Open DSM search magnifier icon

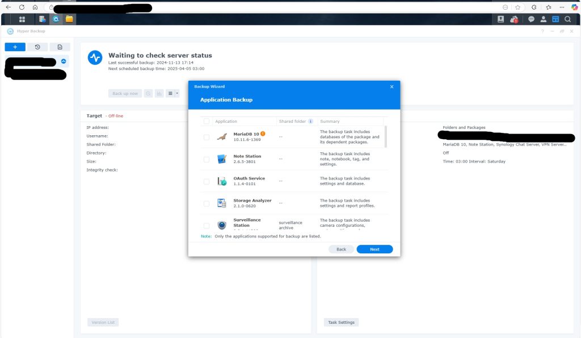[x=567, y=19]
